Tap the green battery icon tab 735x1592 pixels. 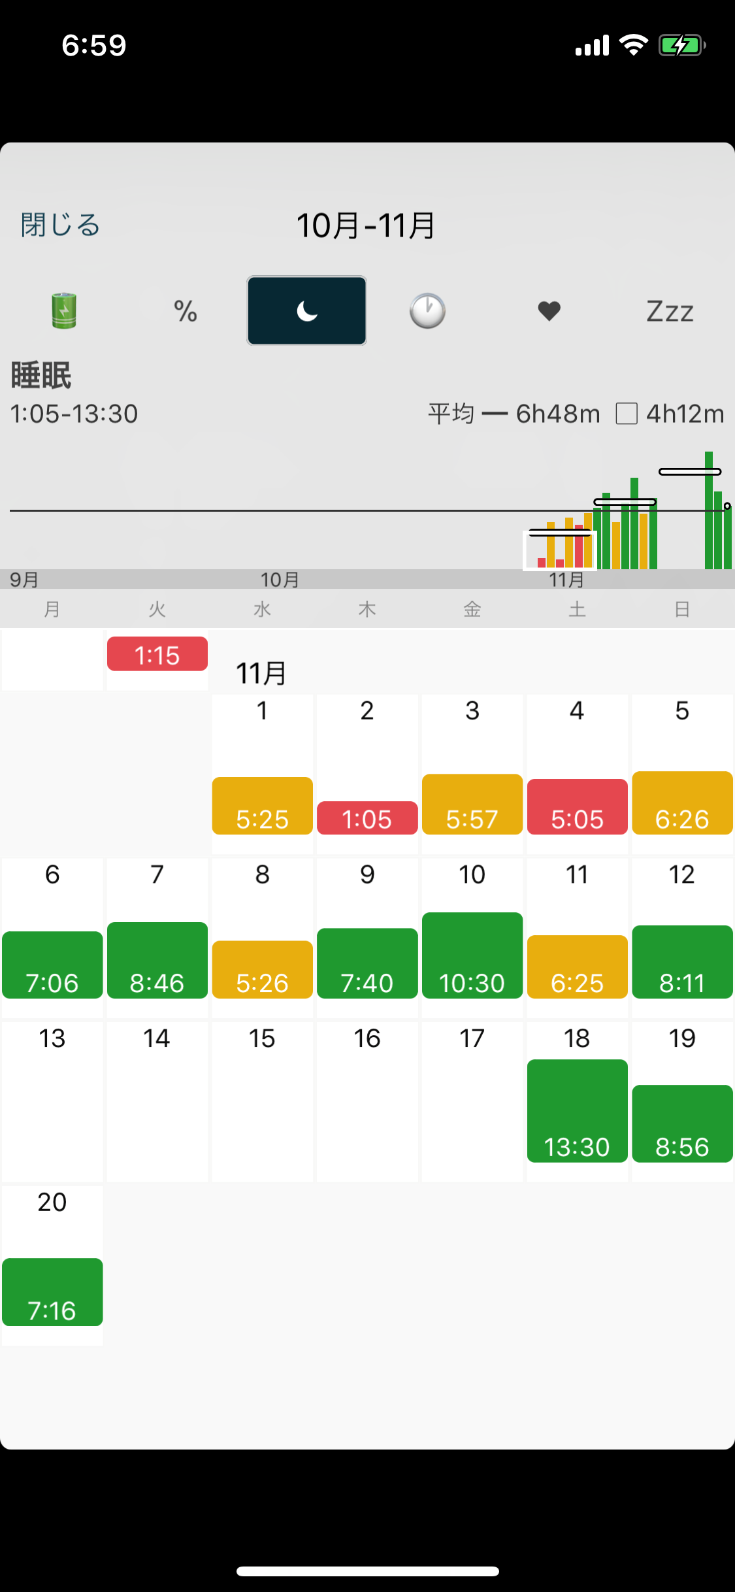[x=64, y=311]
